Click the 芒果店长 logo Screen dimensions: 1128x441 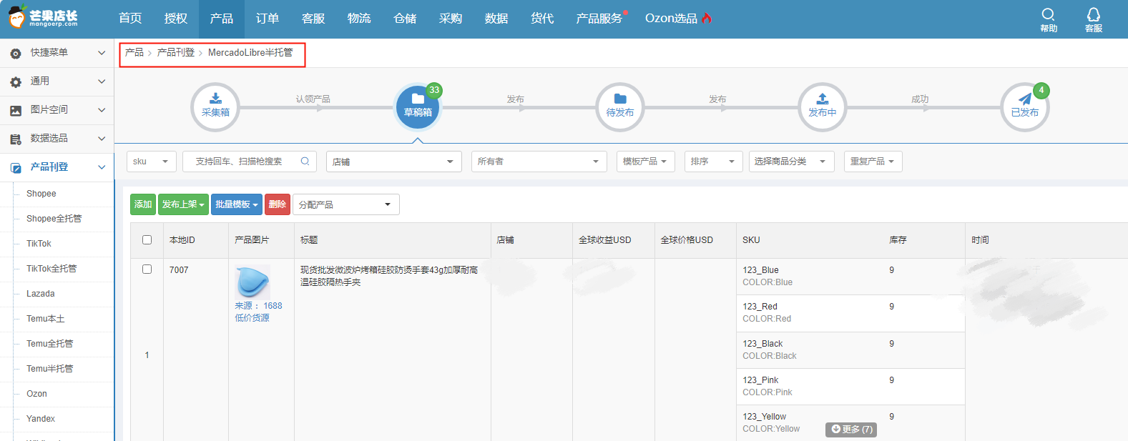pos(44,18)
